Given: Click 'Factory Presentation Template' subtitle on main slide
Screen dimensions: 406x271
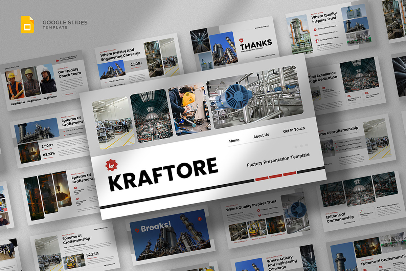Looking at the screenshot, I should click(278, 160).
